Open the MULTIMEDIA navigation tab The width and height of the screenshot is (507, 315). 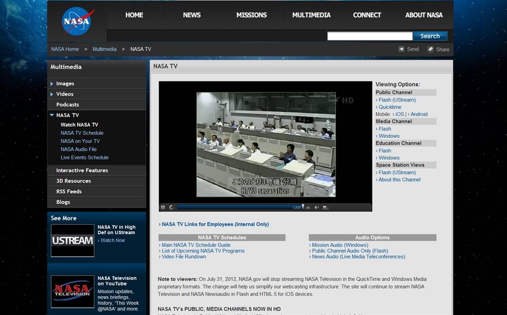click(311, 15)
